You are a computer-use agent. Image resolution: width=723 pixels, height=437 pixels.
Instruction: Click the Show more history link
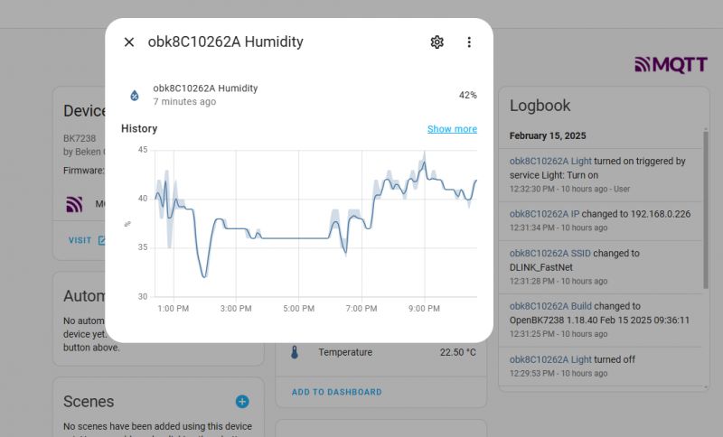pyautogui.click(x=452, y=129)
